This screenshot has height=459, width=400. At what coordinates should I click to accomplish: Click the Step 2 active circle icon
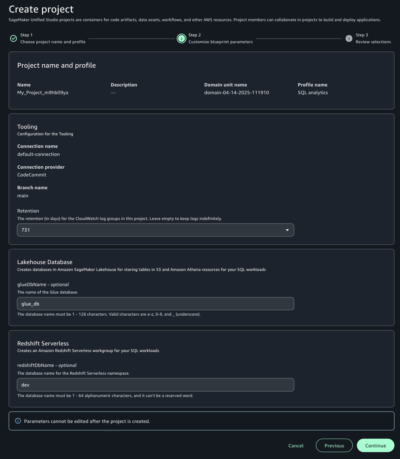[181, 39]
